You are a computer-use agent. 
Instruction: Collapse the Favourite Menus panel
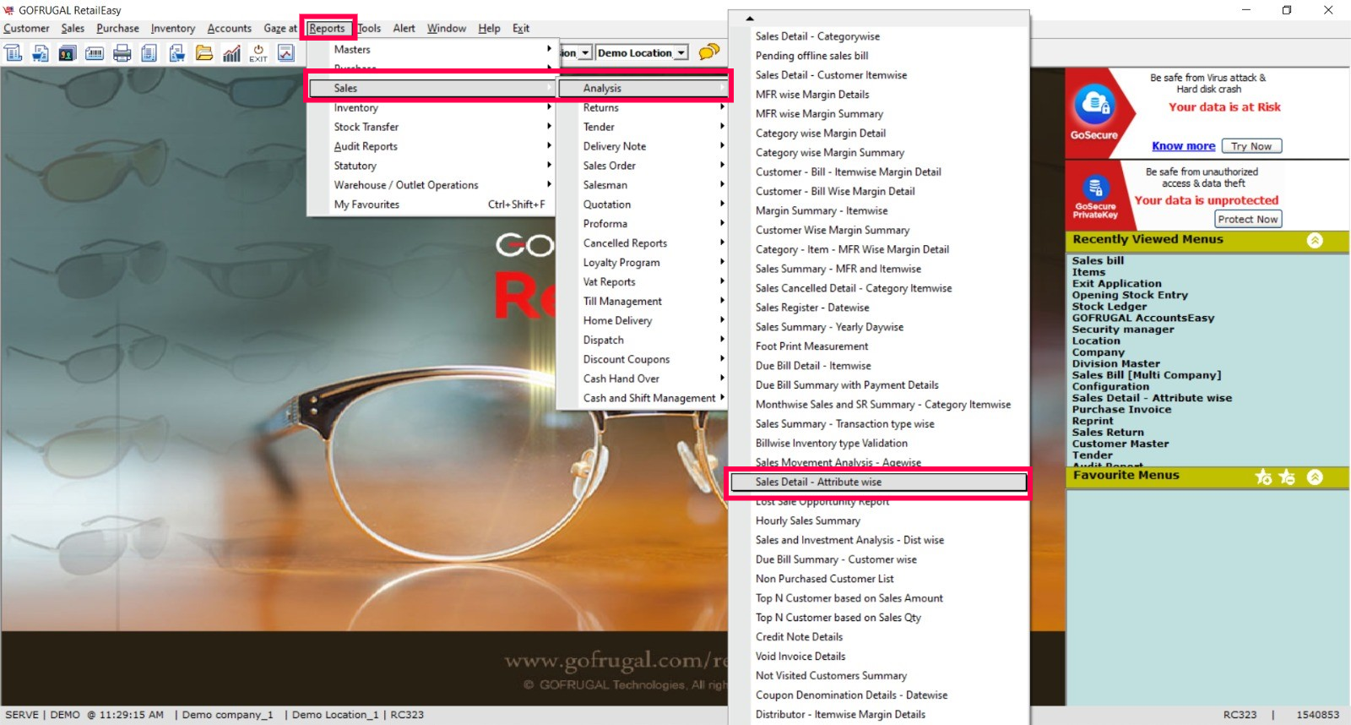point(1315,477)
